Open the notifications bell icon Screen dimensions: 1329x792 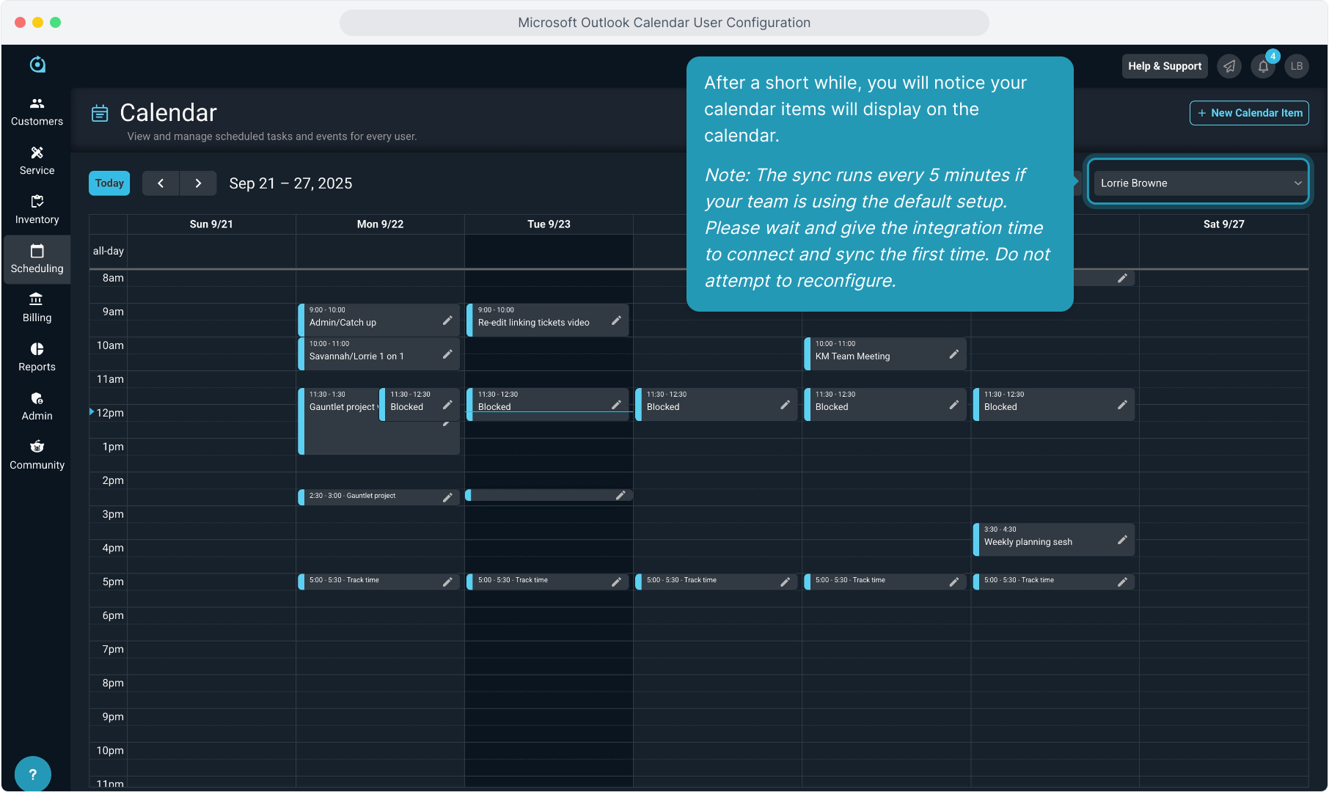click(1263, 67)
